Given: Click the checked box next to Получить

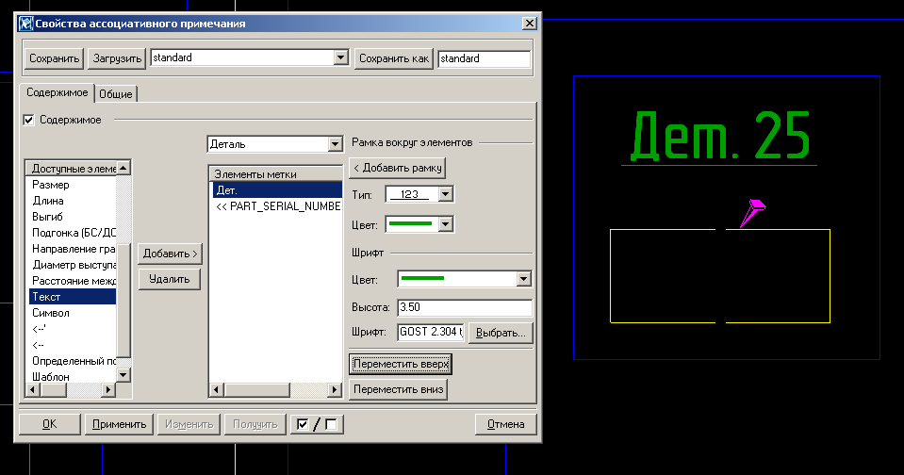Looking at the screenshot, I should point(302,424).
